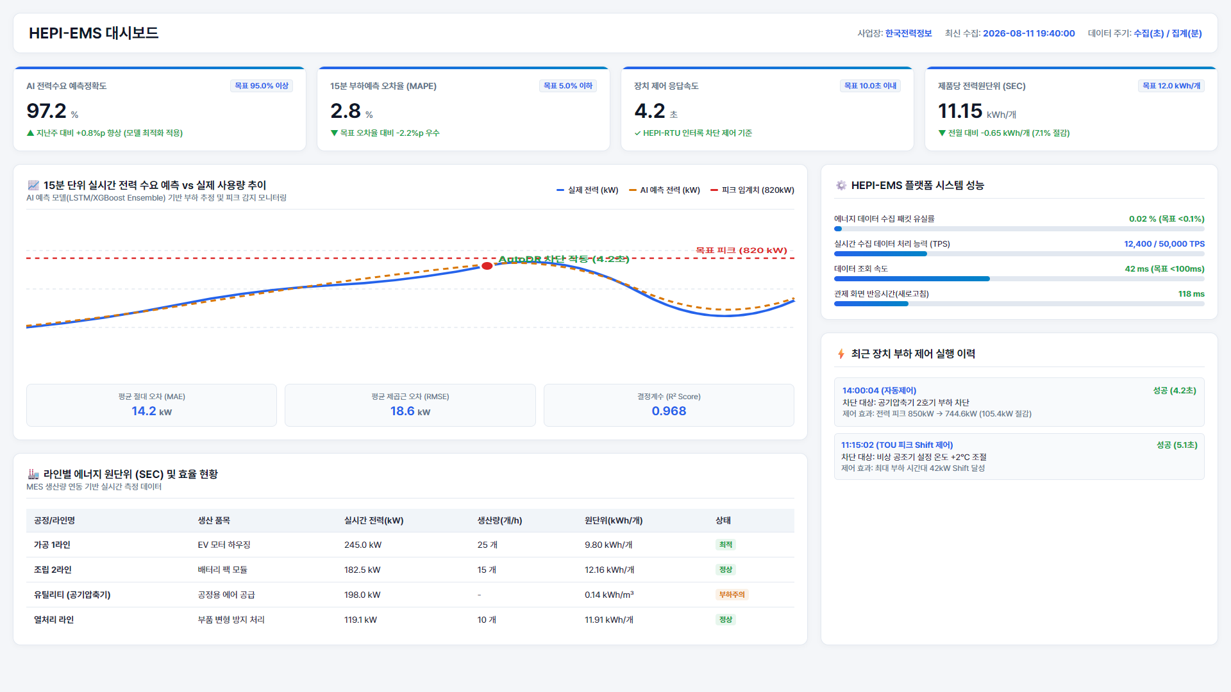
Task: Click the 목표 10.0초 이내 badge
Action: (x=870, y=86)
